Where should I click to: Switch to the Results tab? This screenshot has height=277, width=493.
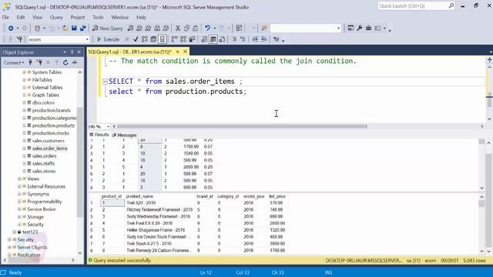(99, 135)
